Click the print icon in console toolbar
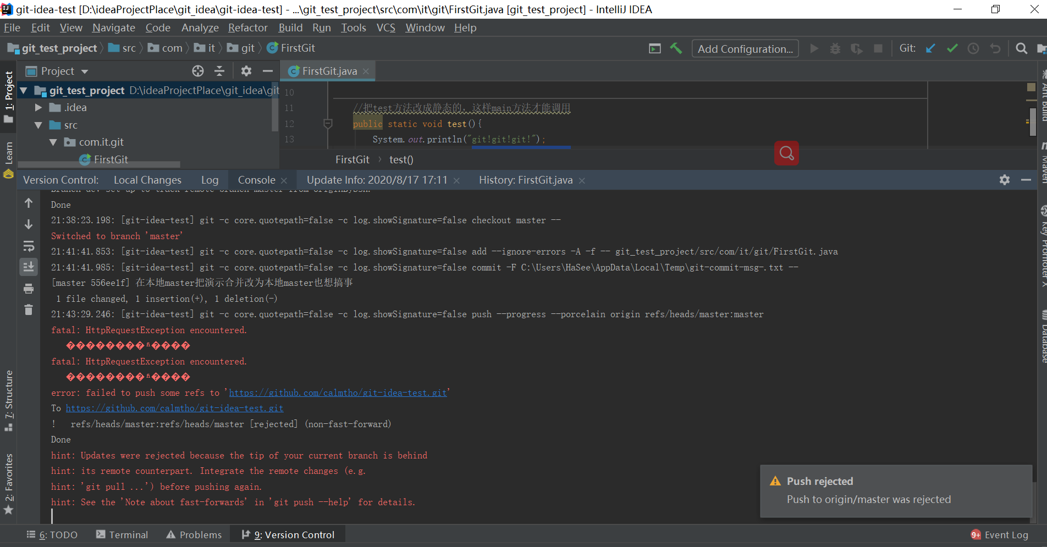 29,289
